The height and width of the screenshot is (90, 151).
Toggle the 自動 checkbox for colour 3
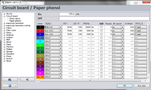101,34
